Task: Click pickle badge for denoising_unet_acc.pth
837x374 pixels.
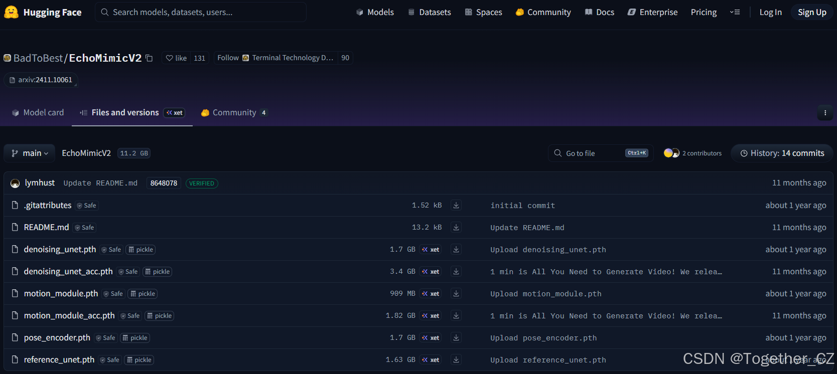Action: pos(158,272)
